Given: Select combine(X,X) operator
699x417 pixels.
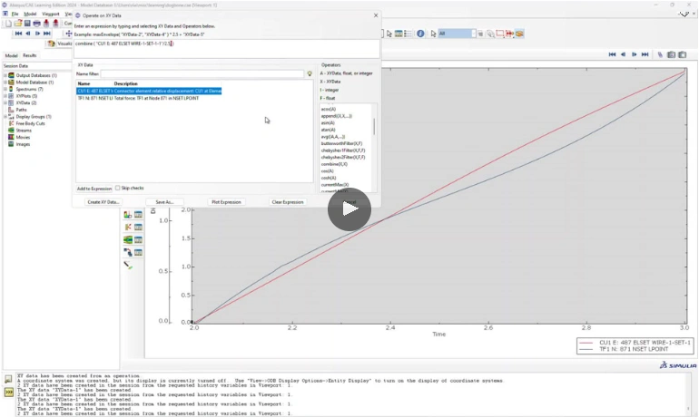Looking at the screenshot, I should 334,164.
